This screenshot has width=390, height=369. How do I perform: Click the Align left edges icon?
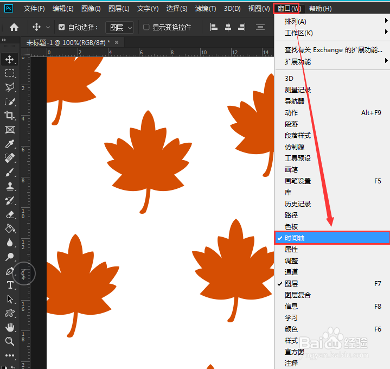[x=214, y=27]
